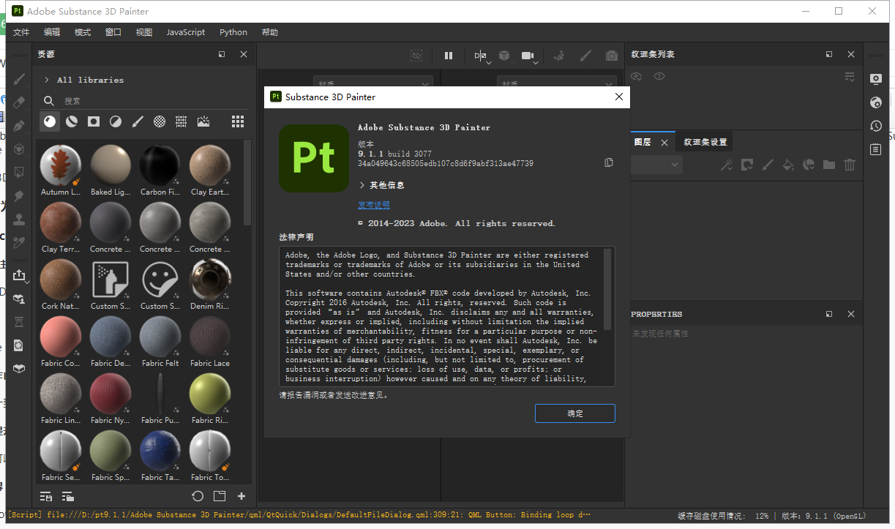Filter assets by smart masks icon

point(94,121)
